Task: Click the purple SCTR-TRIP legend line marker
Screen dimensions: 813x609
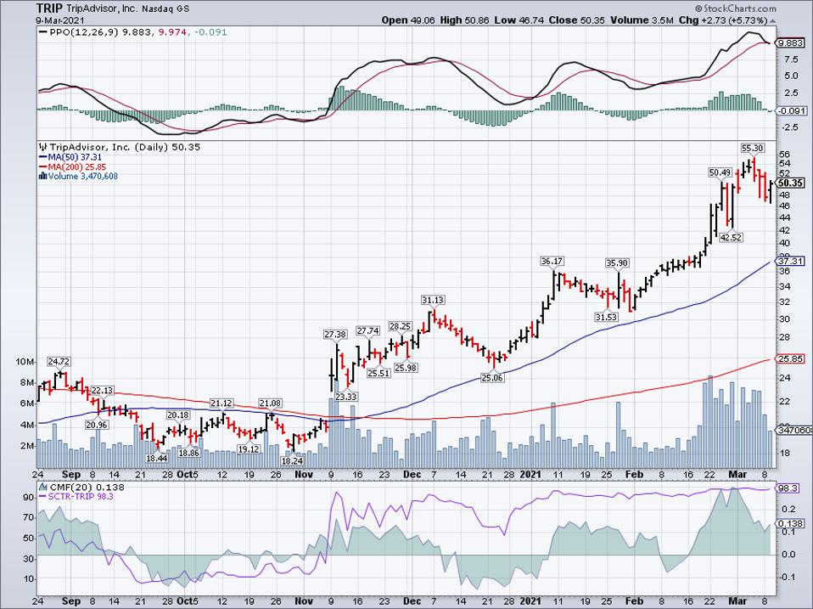Action: coord(43,496)
